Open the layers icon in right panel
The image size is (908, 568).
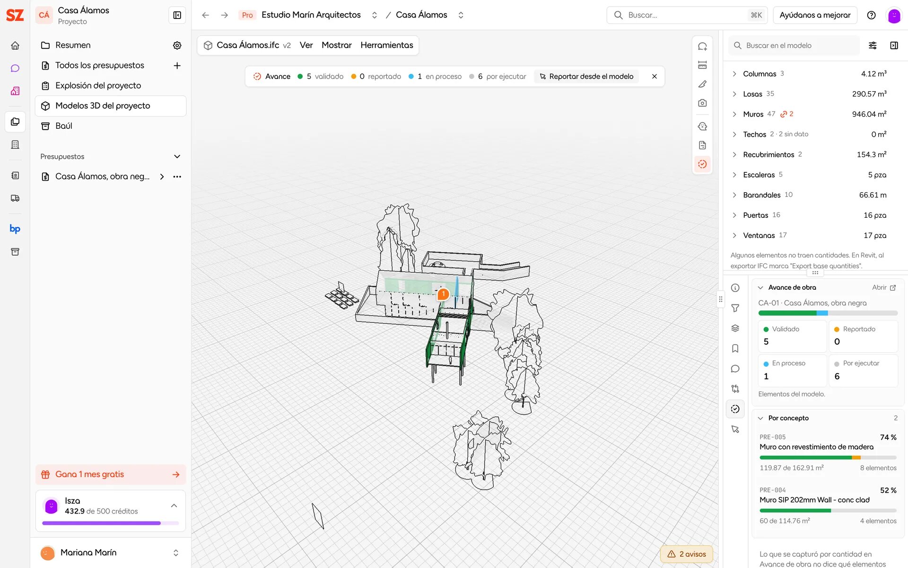pyautogui.click(x=735, y=328)
